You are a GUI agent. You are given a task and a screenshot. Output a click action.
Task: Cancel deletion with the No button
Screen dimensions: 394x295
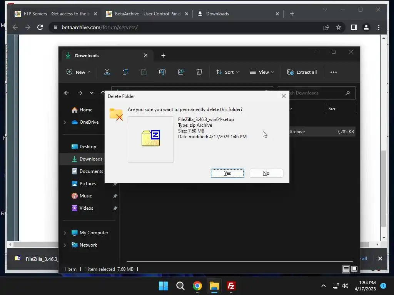pos(266,173)
